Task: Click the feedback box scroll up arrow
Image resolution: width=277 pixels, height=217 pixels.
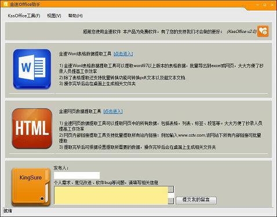Action: pos(171,189)
